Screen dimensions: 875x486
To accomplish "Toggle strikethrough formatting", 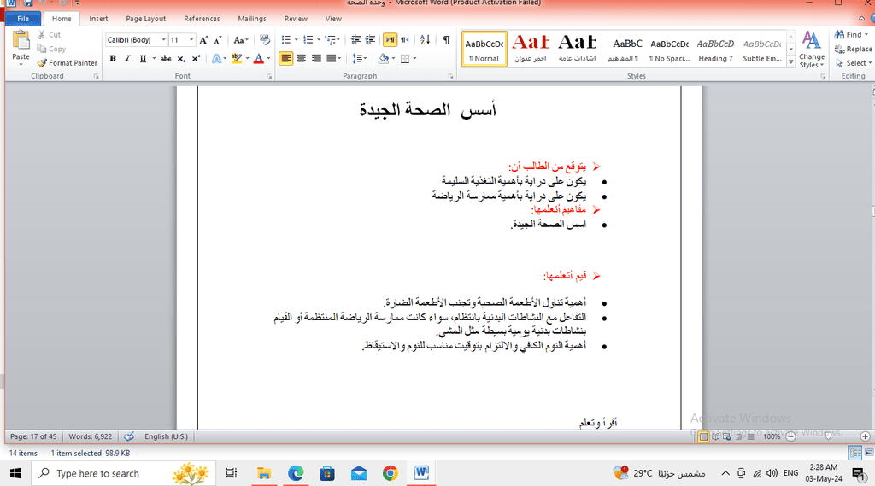I will (166, 59).
